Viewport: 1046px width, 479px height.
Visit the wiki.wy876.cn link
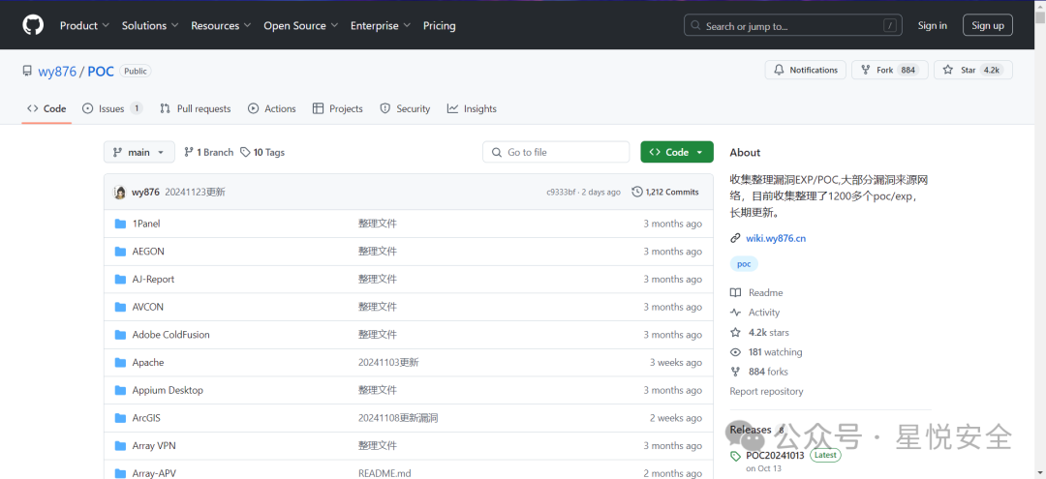click(x=776, y=238)
